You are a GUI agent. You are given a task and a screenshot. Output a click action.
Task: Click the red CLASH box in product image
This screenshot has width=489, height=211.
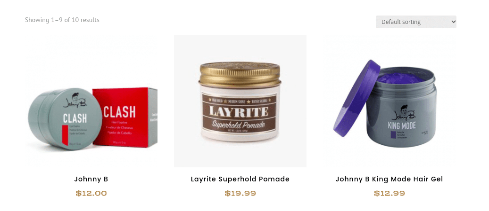[125, 117]
